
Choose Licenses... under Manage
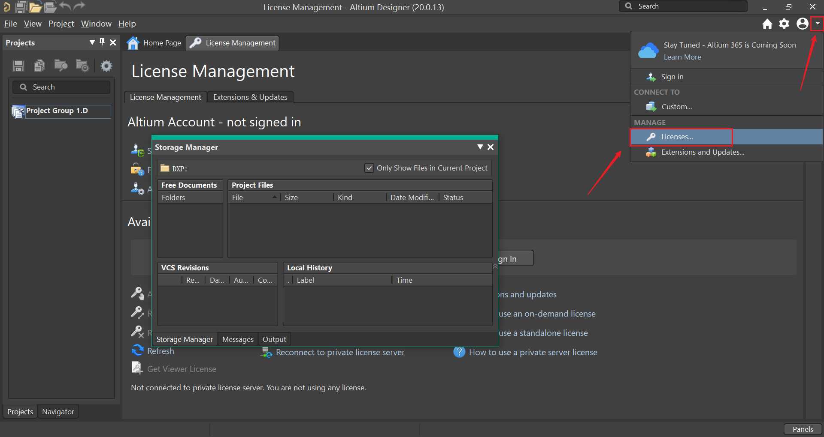coord(726,137)
